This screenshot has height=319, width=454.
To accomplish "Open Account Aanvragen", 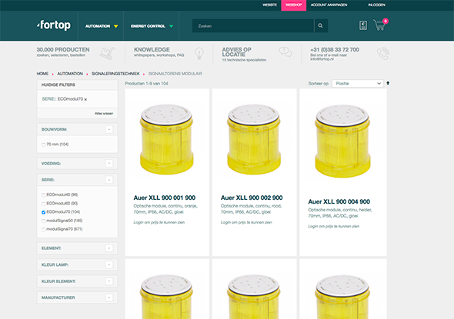I will pos(329,5).
